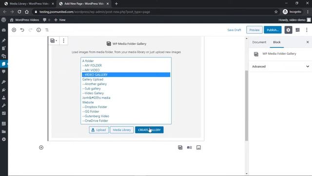Insert image block shortcut icon
312x176 pixels.
click(198, 148)
